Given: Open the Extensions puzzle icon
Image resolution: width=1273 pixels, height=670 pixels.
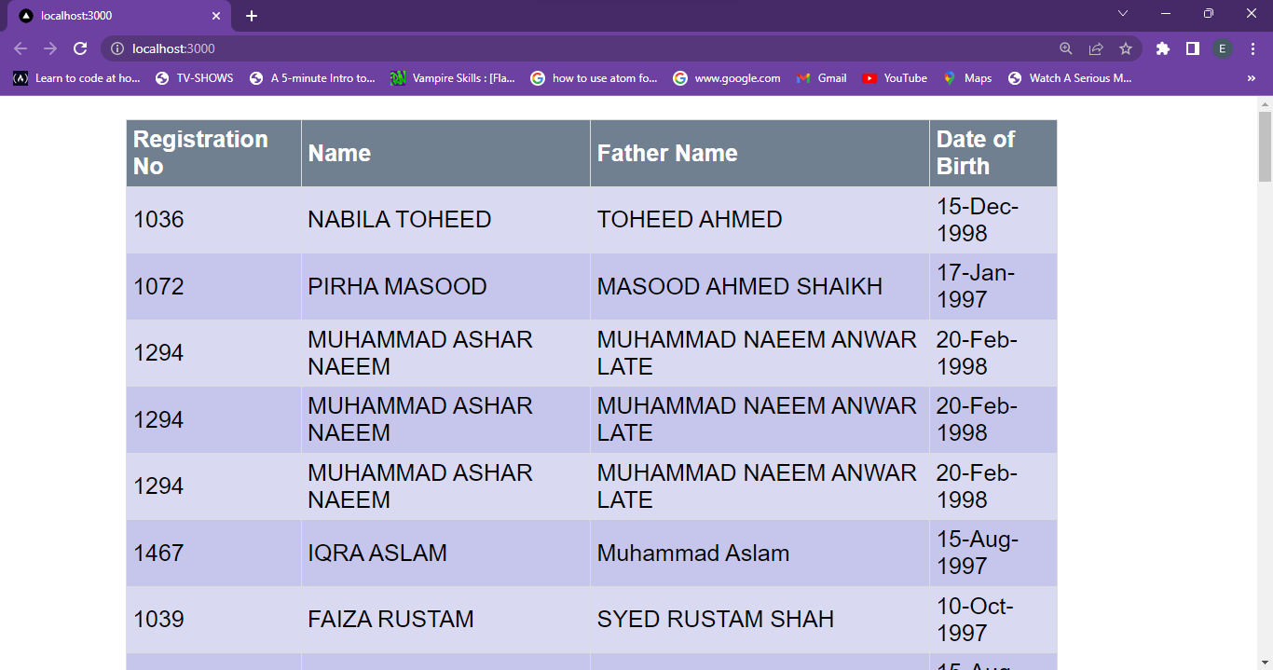Looking at the screenshot, I should pos(1162,48).
